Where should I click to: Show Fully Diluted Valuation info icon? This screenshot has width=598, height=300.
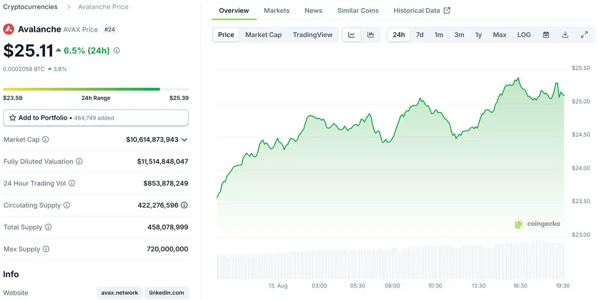(79, 161)
